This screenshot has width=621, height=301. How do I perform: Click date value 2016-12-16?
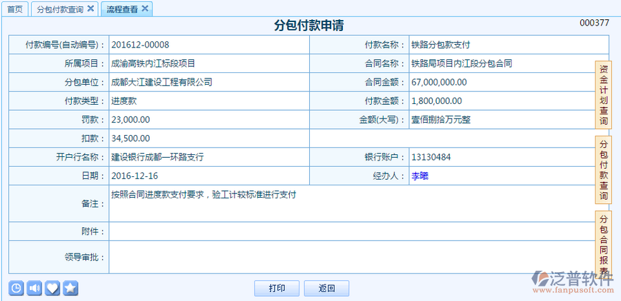click(135, 176)
